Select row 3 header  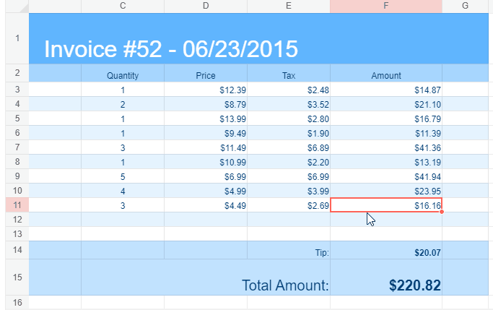tap(17, 90)
